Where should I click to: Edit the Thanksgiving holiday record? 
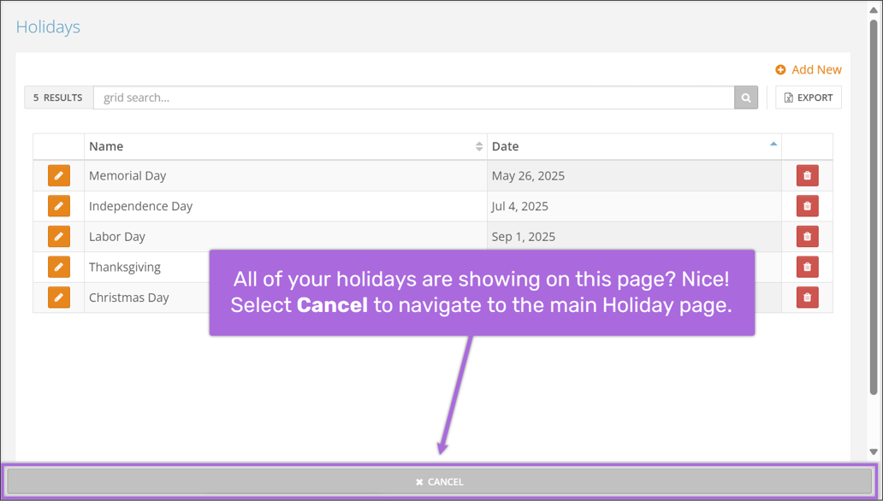(x=58, y=267)
